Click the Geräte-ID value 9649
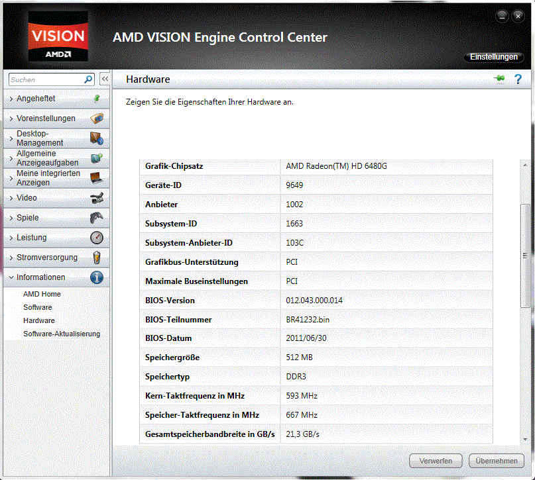 click(294, 185)
